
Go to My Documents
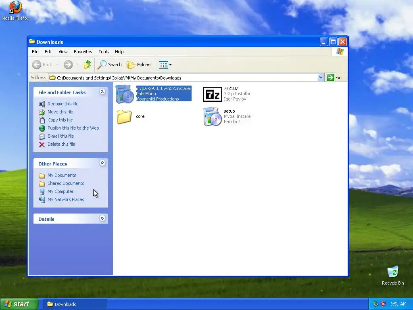(62, 175)
